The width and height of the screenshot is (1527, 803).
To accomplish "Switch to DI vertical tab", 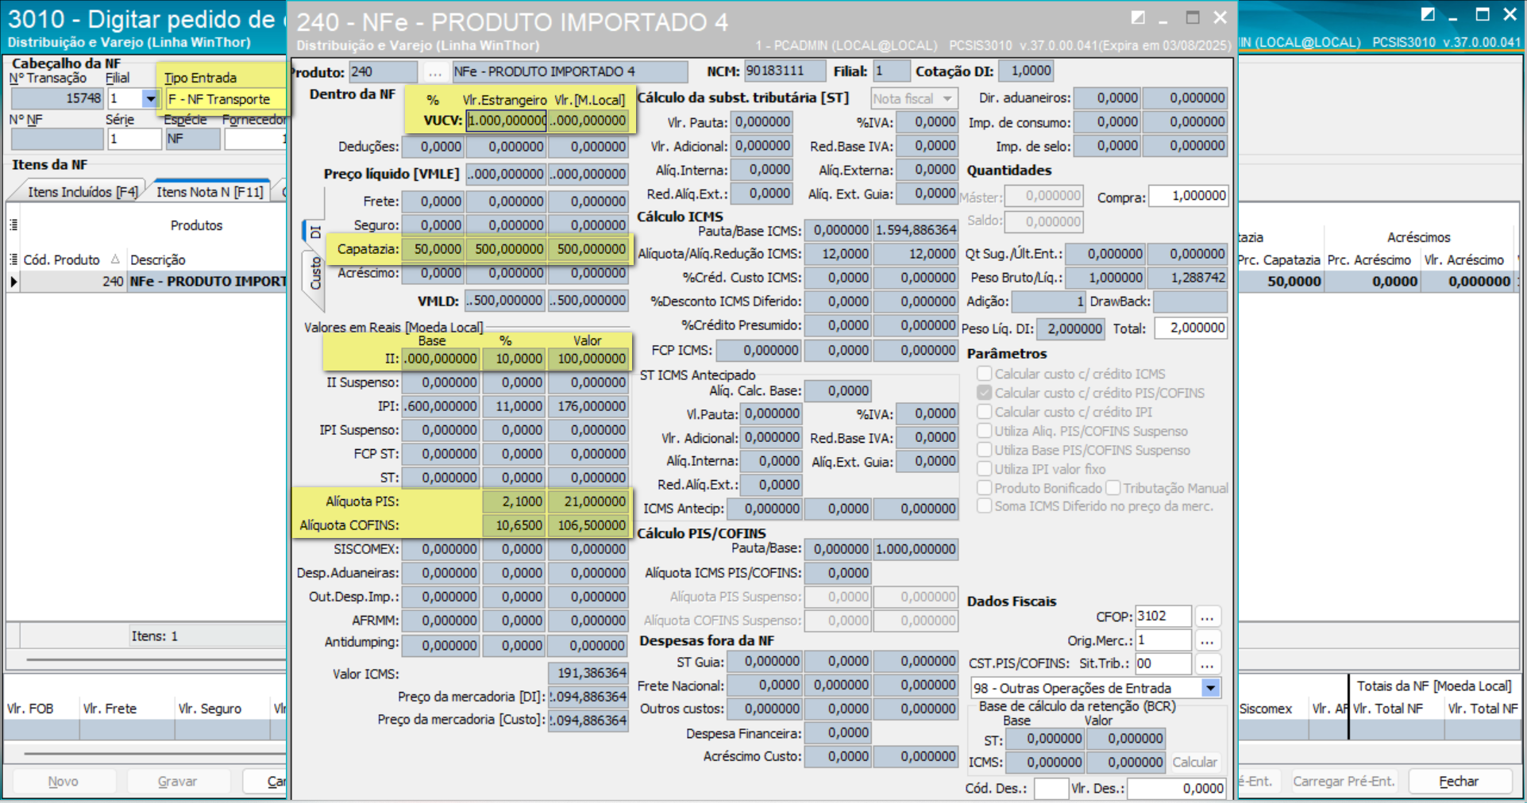I will click(314, 232).
